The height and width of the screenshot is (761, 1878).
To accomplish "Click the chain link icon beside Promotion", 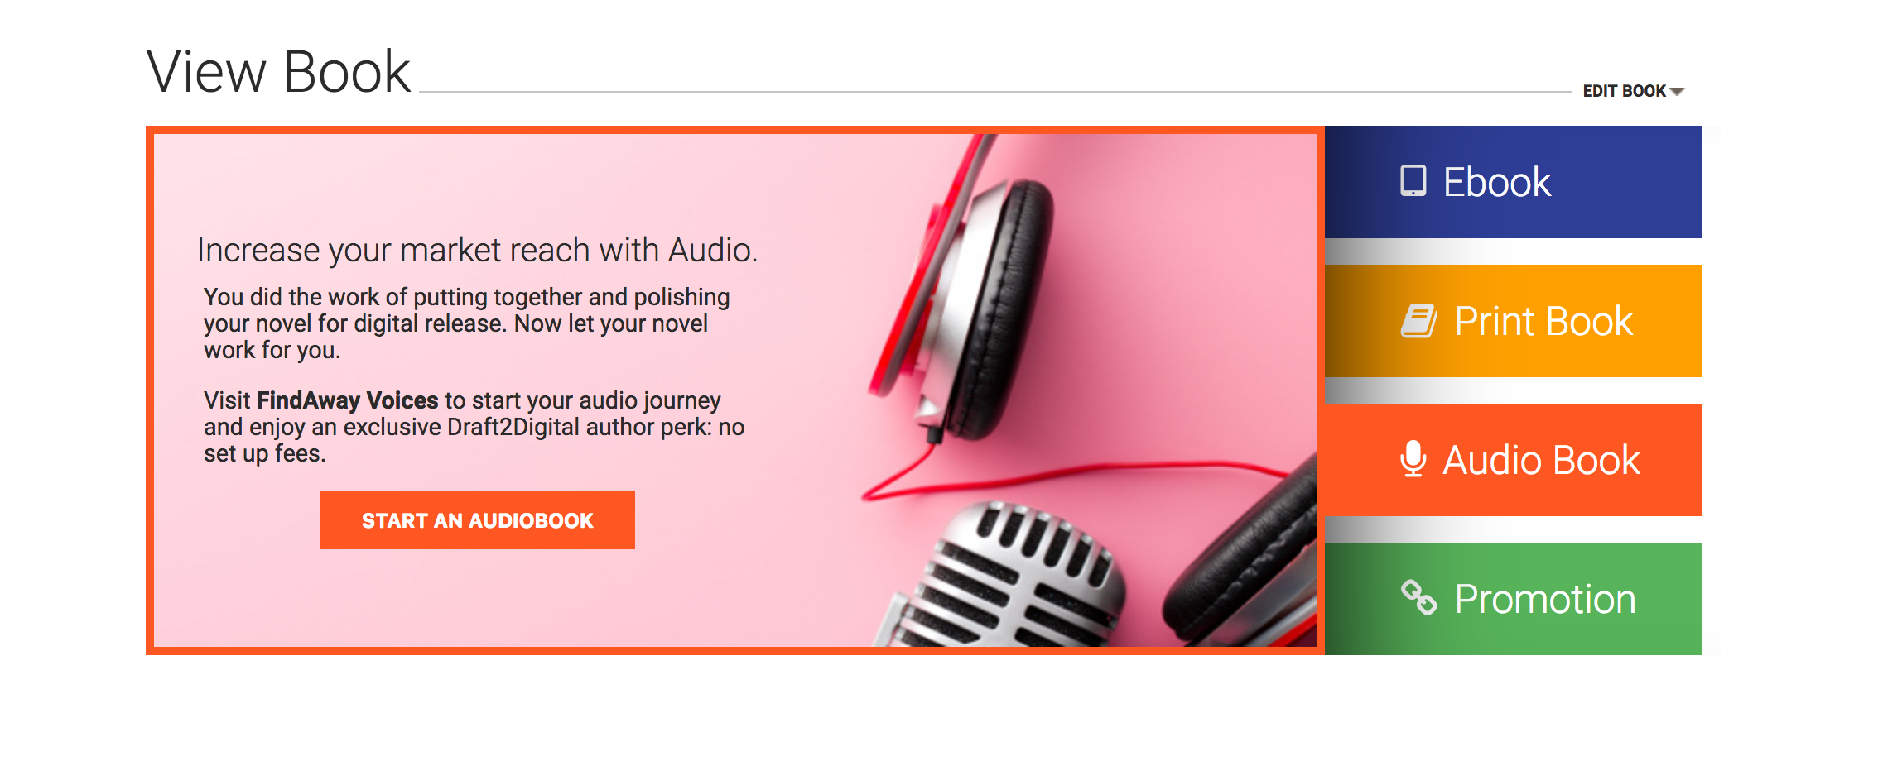I will click(x=1418, y=598).
